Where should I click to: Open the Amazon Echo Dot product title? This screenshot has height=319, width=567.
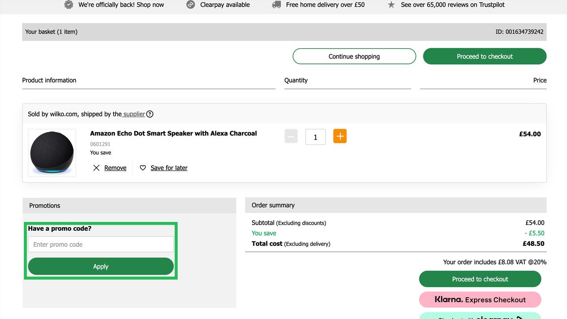[173, 133]
